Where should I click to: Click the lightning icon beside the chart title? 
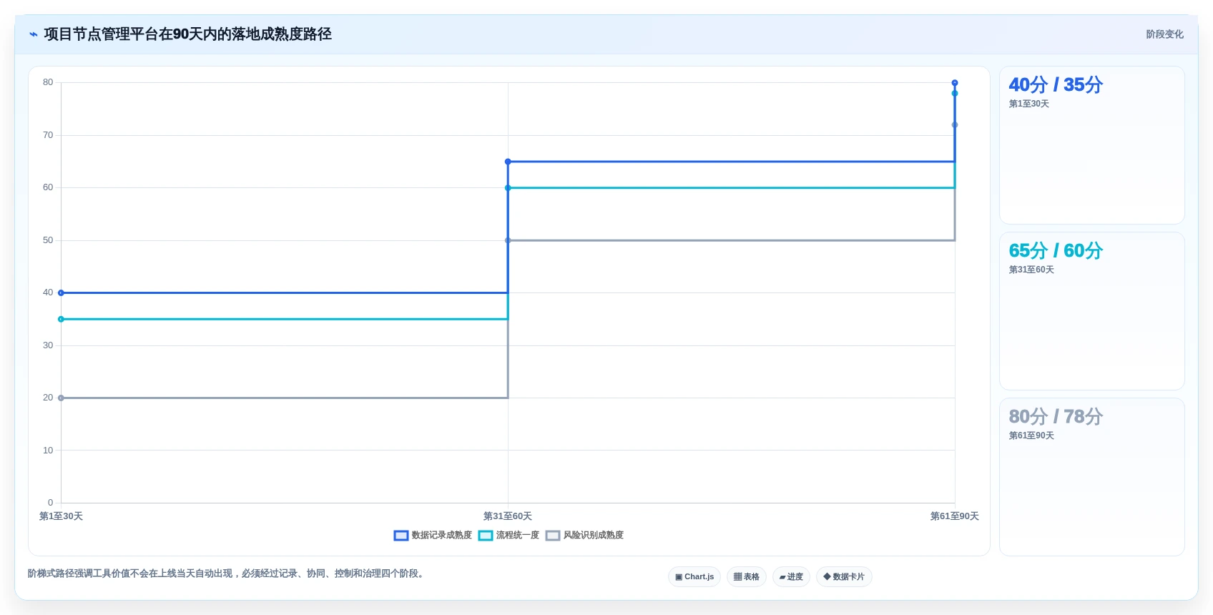(x=34, y=34)
